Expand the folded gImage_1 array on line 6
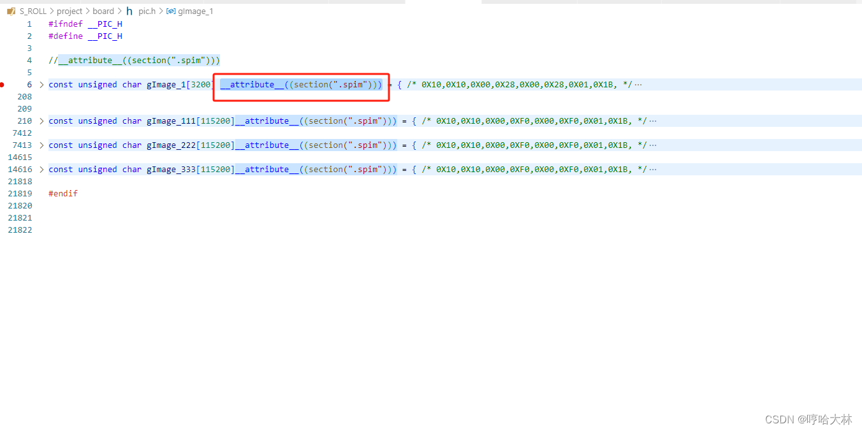Image resolution: width=862 pixels, height=431 pixels. pyautogui.click(x=42, y=85)
